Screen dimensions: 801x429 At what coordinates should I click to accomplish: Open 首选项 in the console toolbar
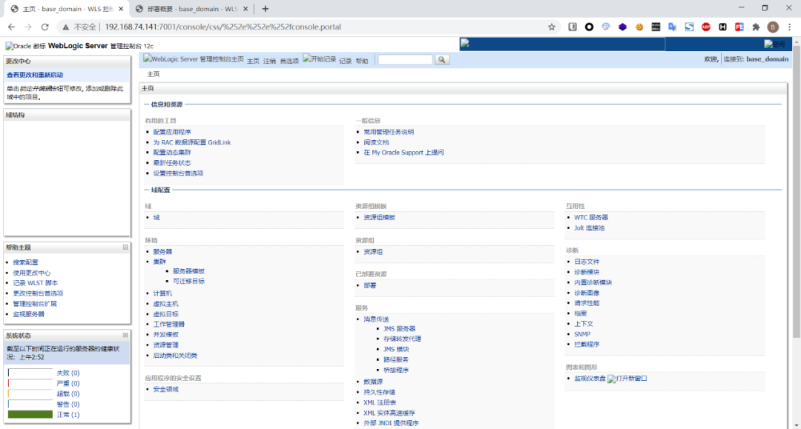click(289, 61)
